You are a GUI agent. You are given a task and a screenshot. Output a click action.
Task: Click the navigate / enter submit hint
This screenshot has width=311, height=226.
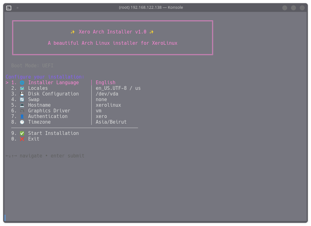click(45, 156)
